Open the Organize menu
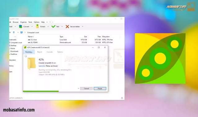The height and width of the screenshot is (117, 198). (23, 22)
